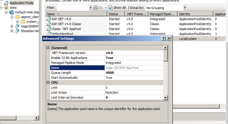Open the Filter dropdown arrow

click(90, 8)
